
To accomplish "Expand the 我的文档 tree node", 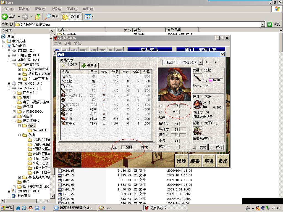I will [x=4, y=41].
